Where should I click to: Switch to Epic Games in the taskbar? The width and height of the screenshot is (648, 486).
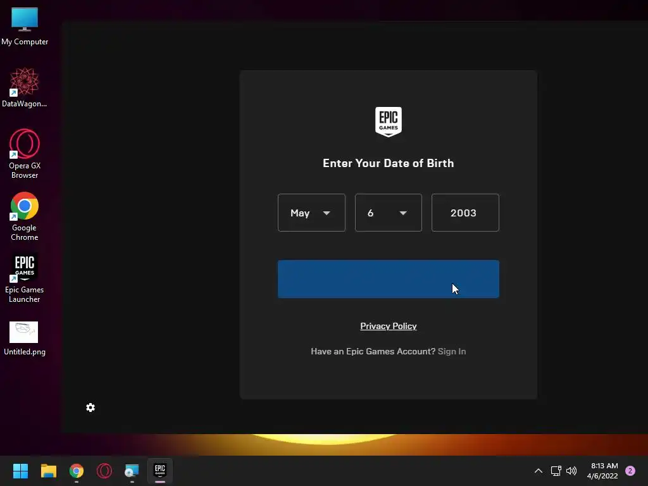(160, 471)
